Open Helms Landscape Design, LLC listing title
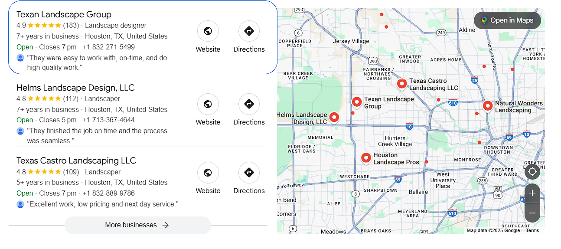 [x=75, y=88]
